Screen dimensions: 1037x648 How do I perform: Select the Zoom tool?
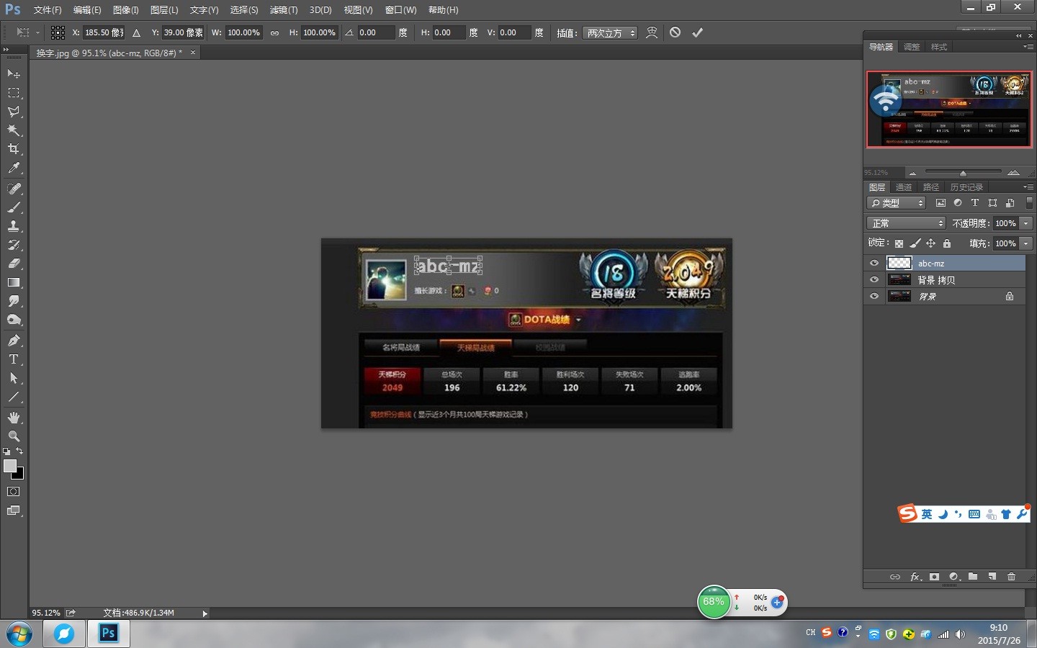tap(14, 436)
